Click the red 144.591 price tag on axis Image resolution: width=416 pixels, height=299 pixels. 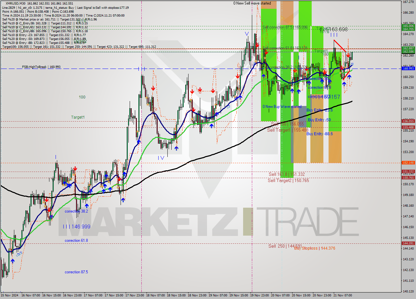pyautogui.click(x=408, y=243)
